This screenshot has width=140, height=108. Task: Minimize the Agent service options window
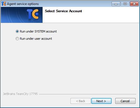coord(116,4)
